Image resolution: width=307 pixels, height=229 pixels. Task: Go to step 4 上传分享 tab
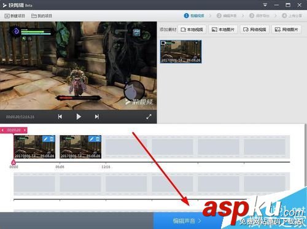[x=292, y=15]
